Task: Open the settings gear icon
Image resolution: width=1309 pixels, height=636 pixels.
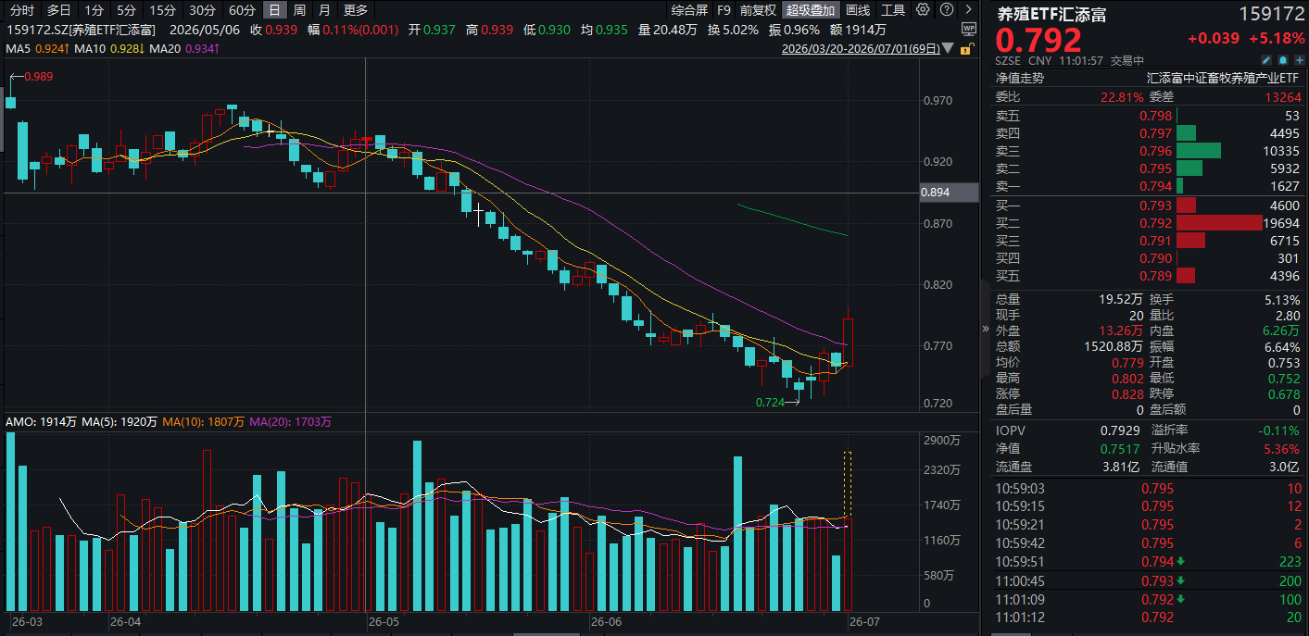Action: click(923, 9)
